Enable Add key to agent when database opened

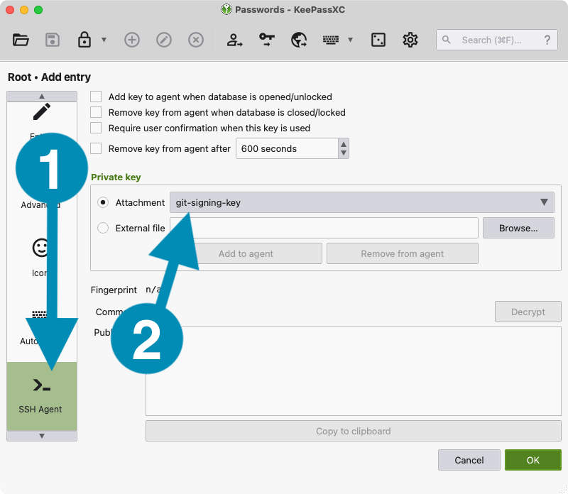96,97
